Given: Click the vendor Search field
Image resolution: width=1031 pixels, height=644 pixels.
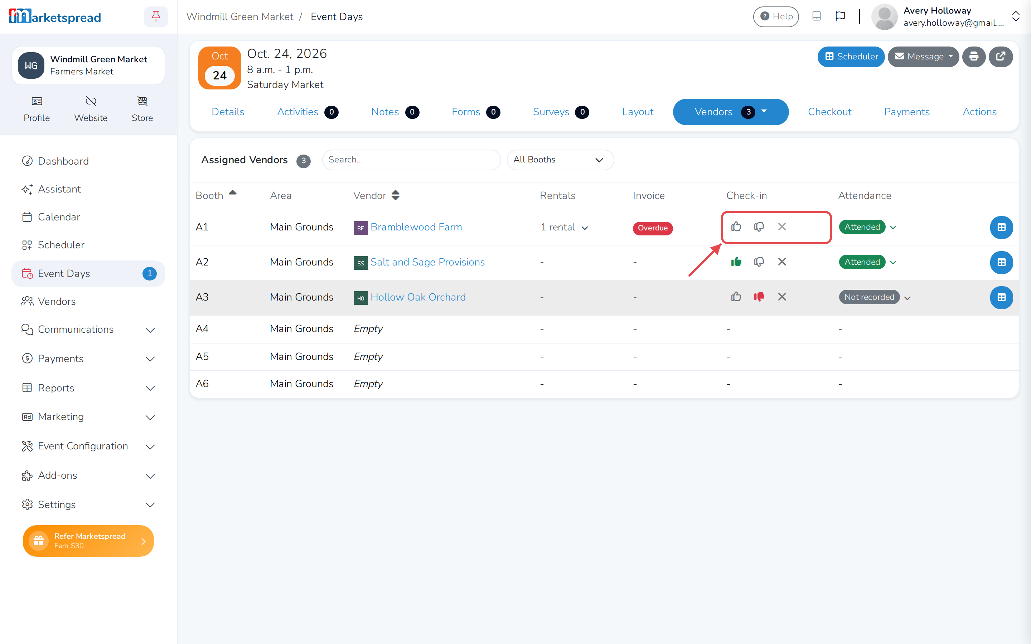Looking at the screenshot, I should tap(411, 160).
